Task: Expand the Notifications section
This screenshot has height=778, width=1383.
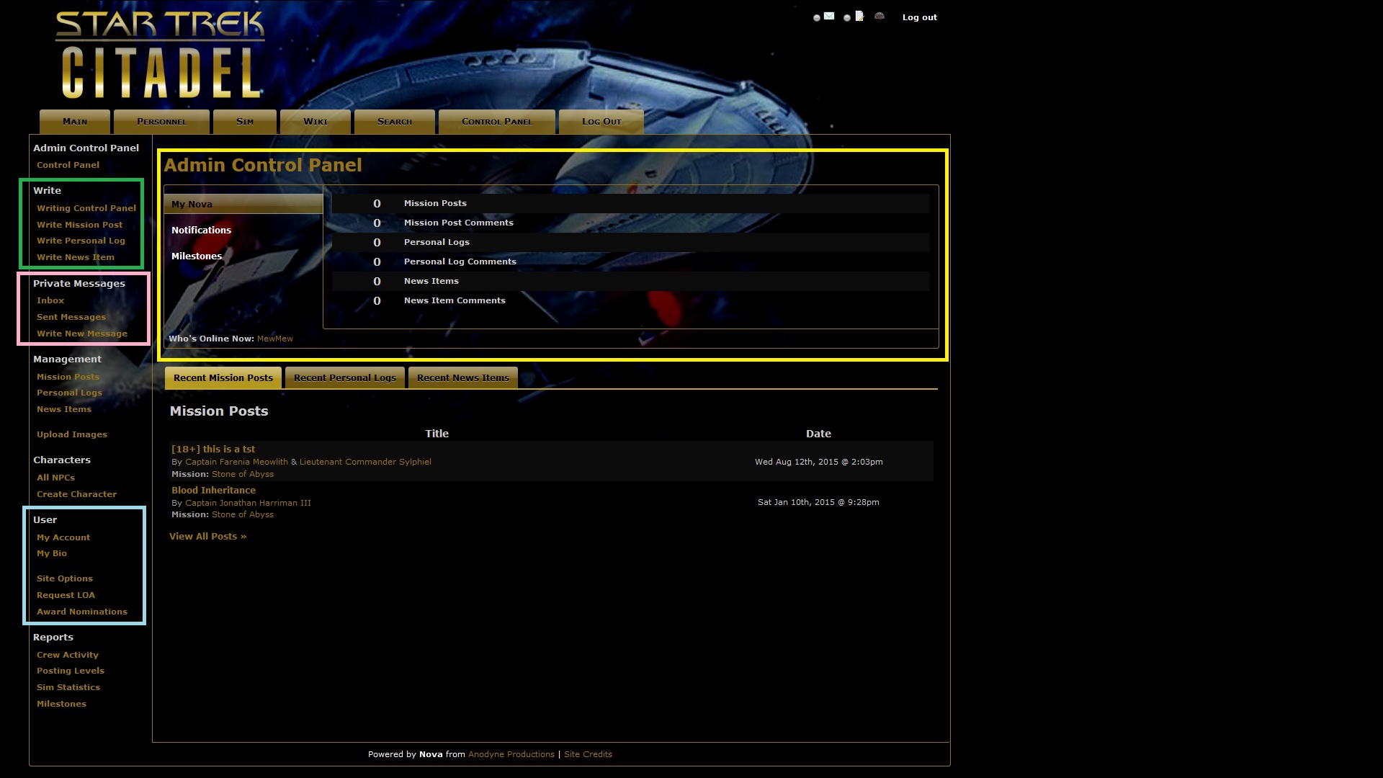Action: (201, 231)
